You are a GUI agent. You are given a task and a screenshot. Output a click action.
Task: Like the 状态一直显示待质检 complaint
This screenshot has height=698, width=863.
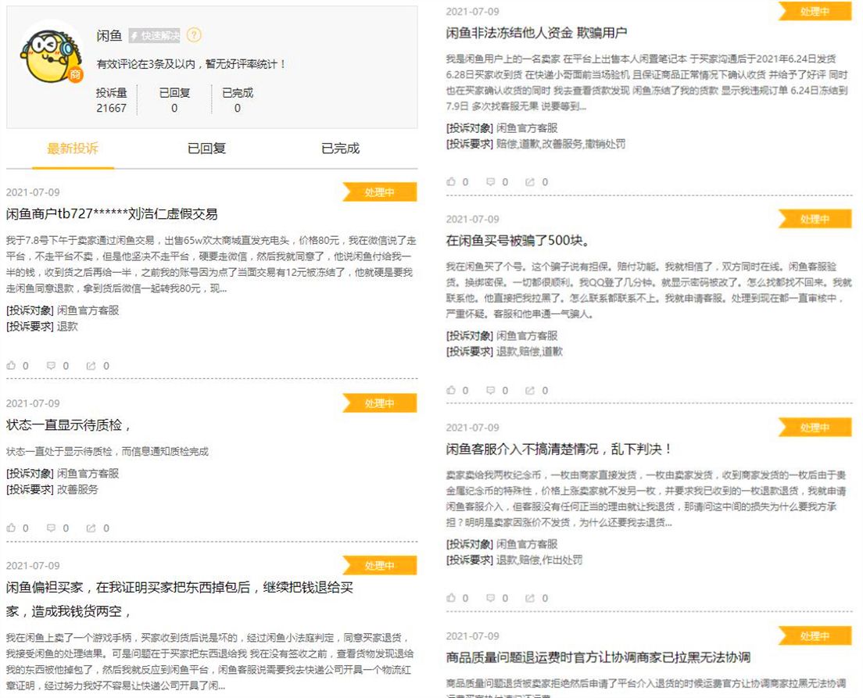11,528
